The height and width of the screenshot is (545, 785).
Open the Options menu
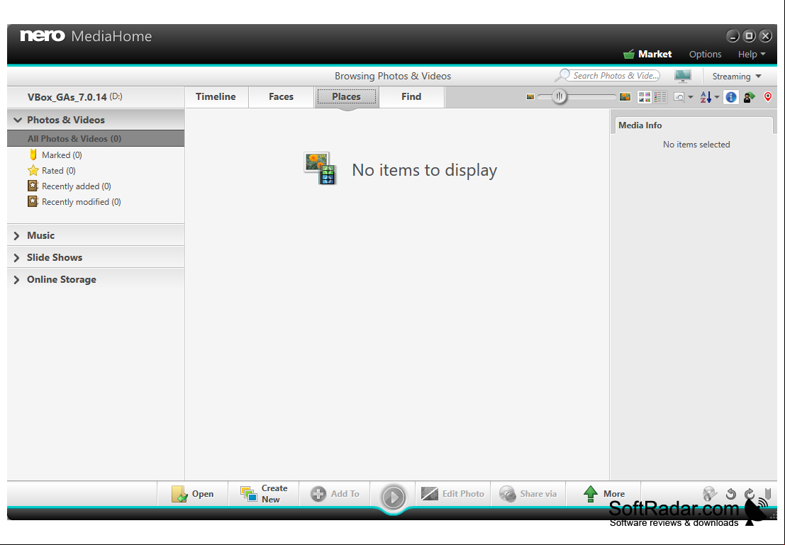[705, 54]
